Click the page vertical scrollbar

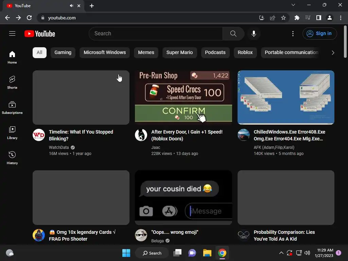[x=345, y=42]
